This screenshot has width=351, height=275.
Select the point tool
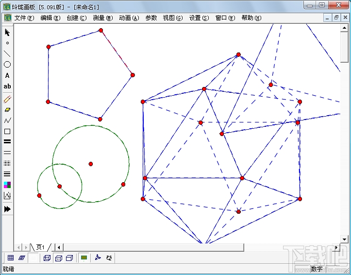7,43
